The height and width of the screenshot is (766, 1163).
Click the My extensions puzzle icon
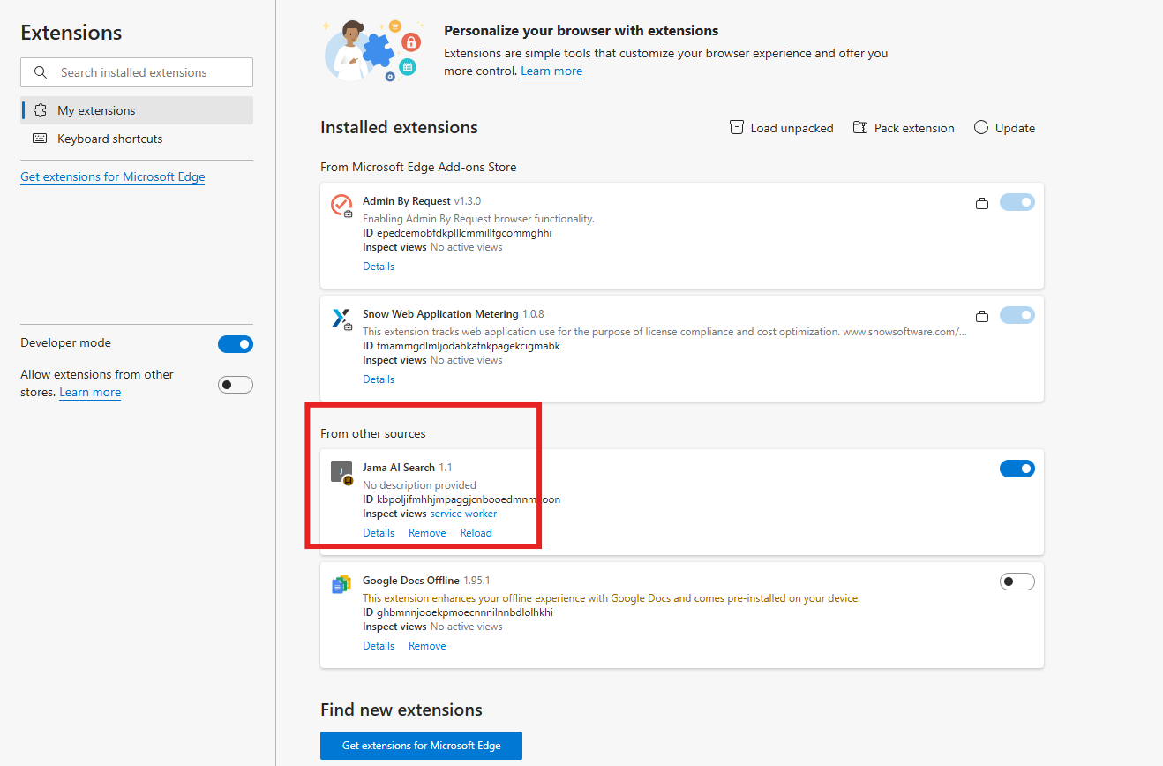coord(40,110)
